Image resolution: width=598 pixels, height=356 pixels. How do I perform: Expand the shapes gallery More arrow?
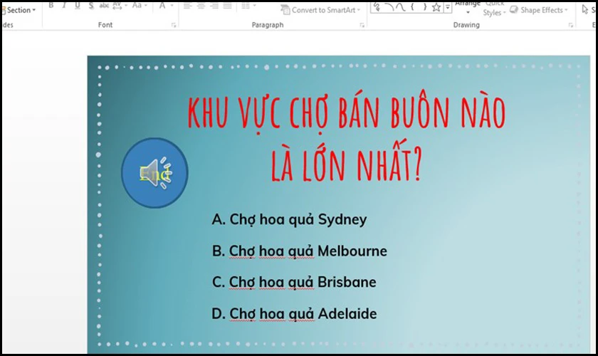[x=448, y=7]
